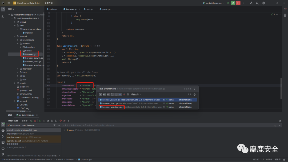Click Step Over in debug toolbar
This screenshot has height=162, width=288.
[x=48, y=120]
